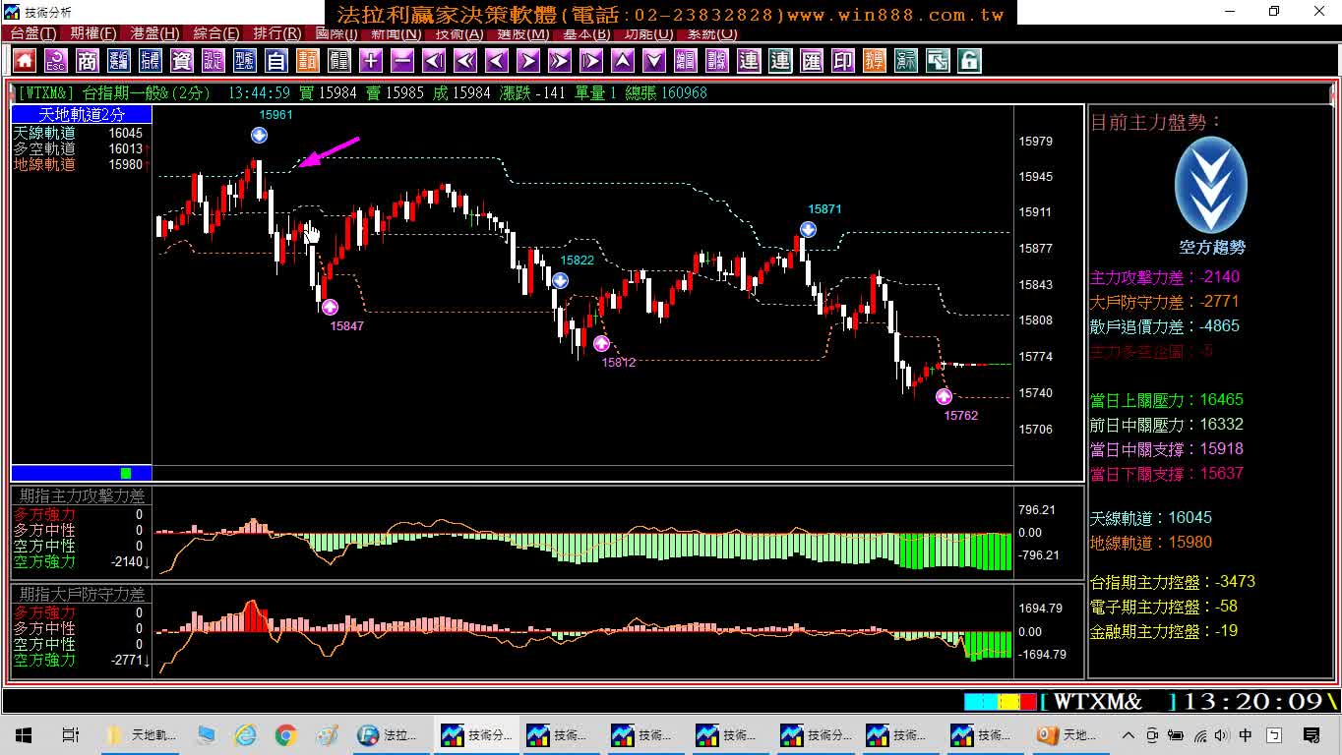Click the 15822 sell signal marker
The height and width of the screenshot is (755, 1342).
[560, 280]
